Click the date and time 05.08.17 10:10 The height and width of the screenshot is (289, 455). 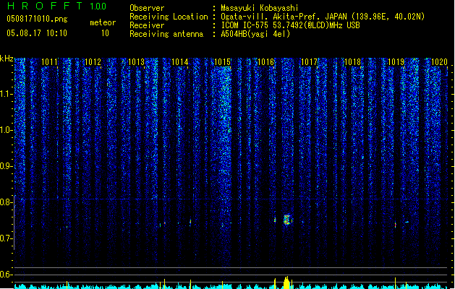coord(37,33)
